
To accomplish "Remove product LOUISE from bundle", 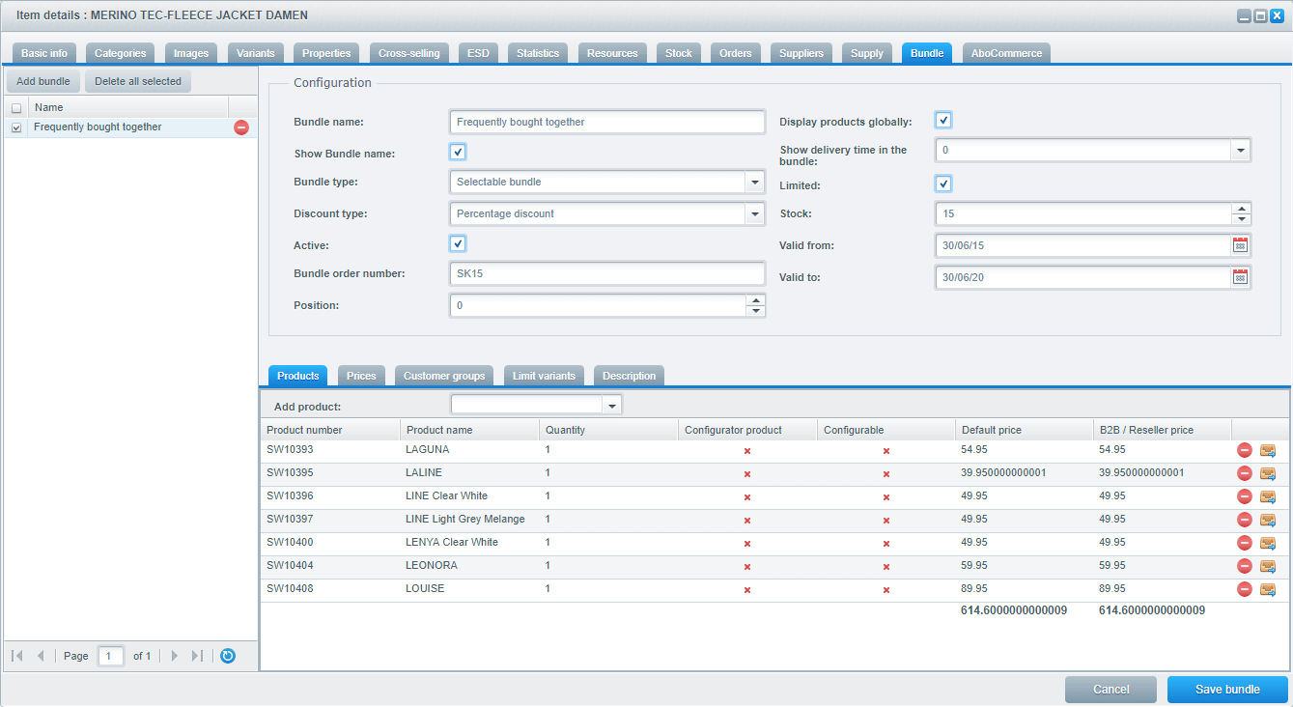I will click(x=1245, y=589).
